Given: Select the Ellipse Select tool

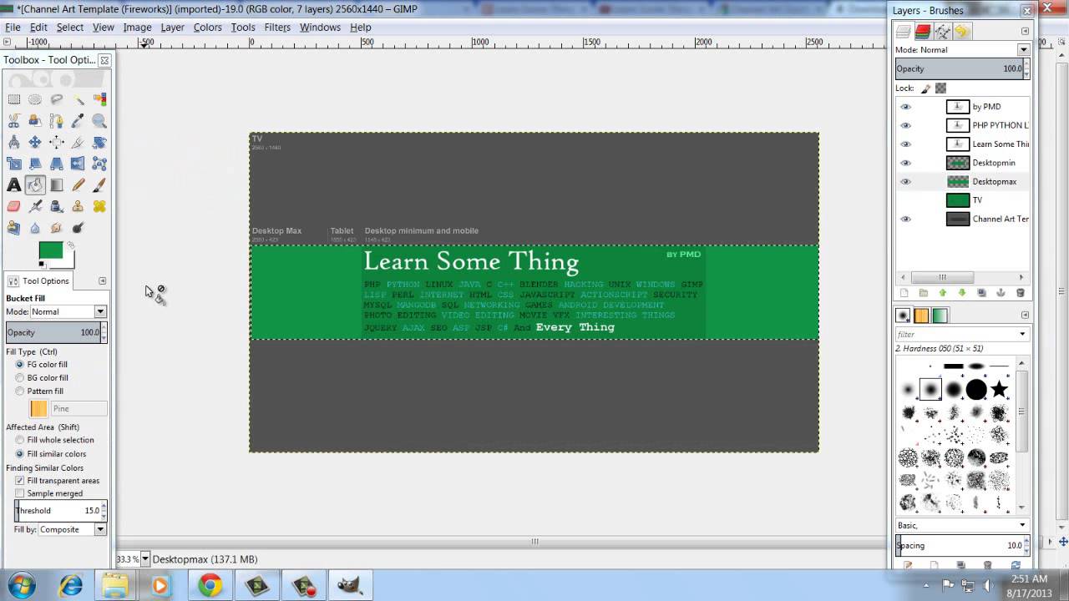Looking at the screenshot, I should (35, 99).
